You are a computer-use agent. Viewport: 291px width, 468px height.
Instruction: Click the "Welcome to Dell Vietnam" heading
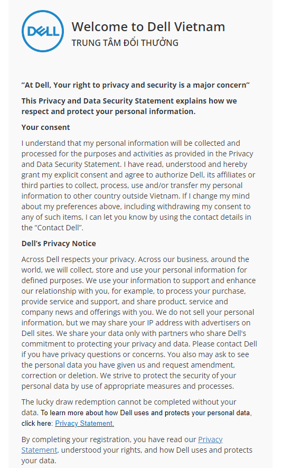[x=148, y=27]
